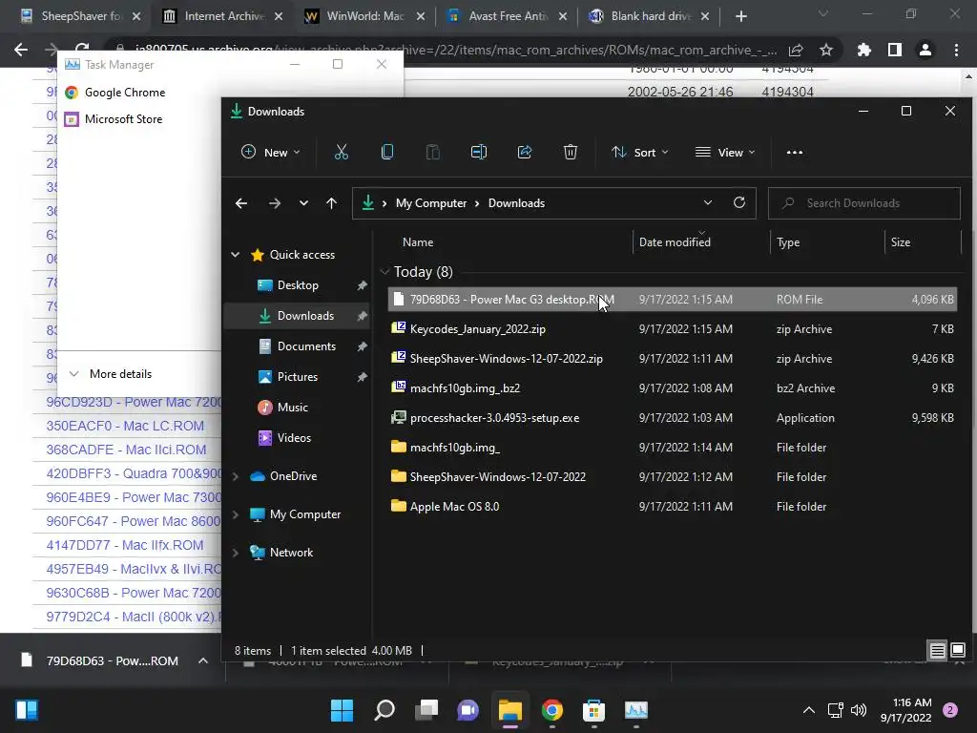Expand address bar history dropdown

tap(708, 202)
